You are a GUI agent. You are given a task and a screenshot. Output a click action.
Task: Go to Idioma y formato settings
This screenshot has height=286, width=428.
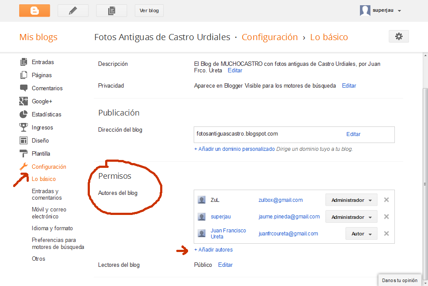(x=52, y=228)
